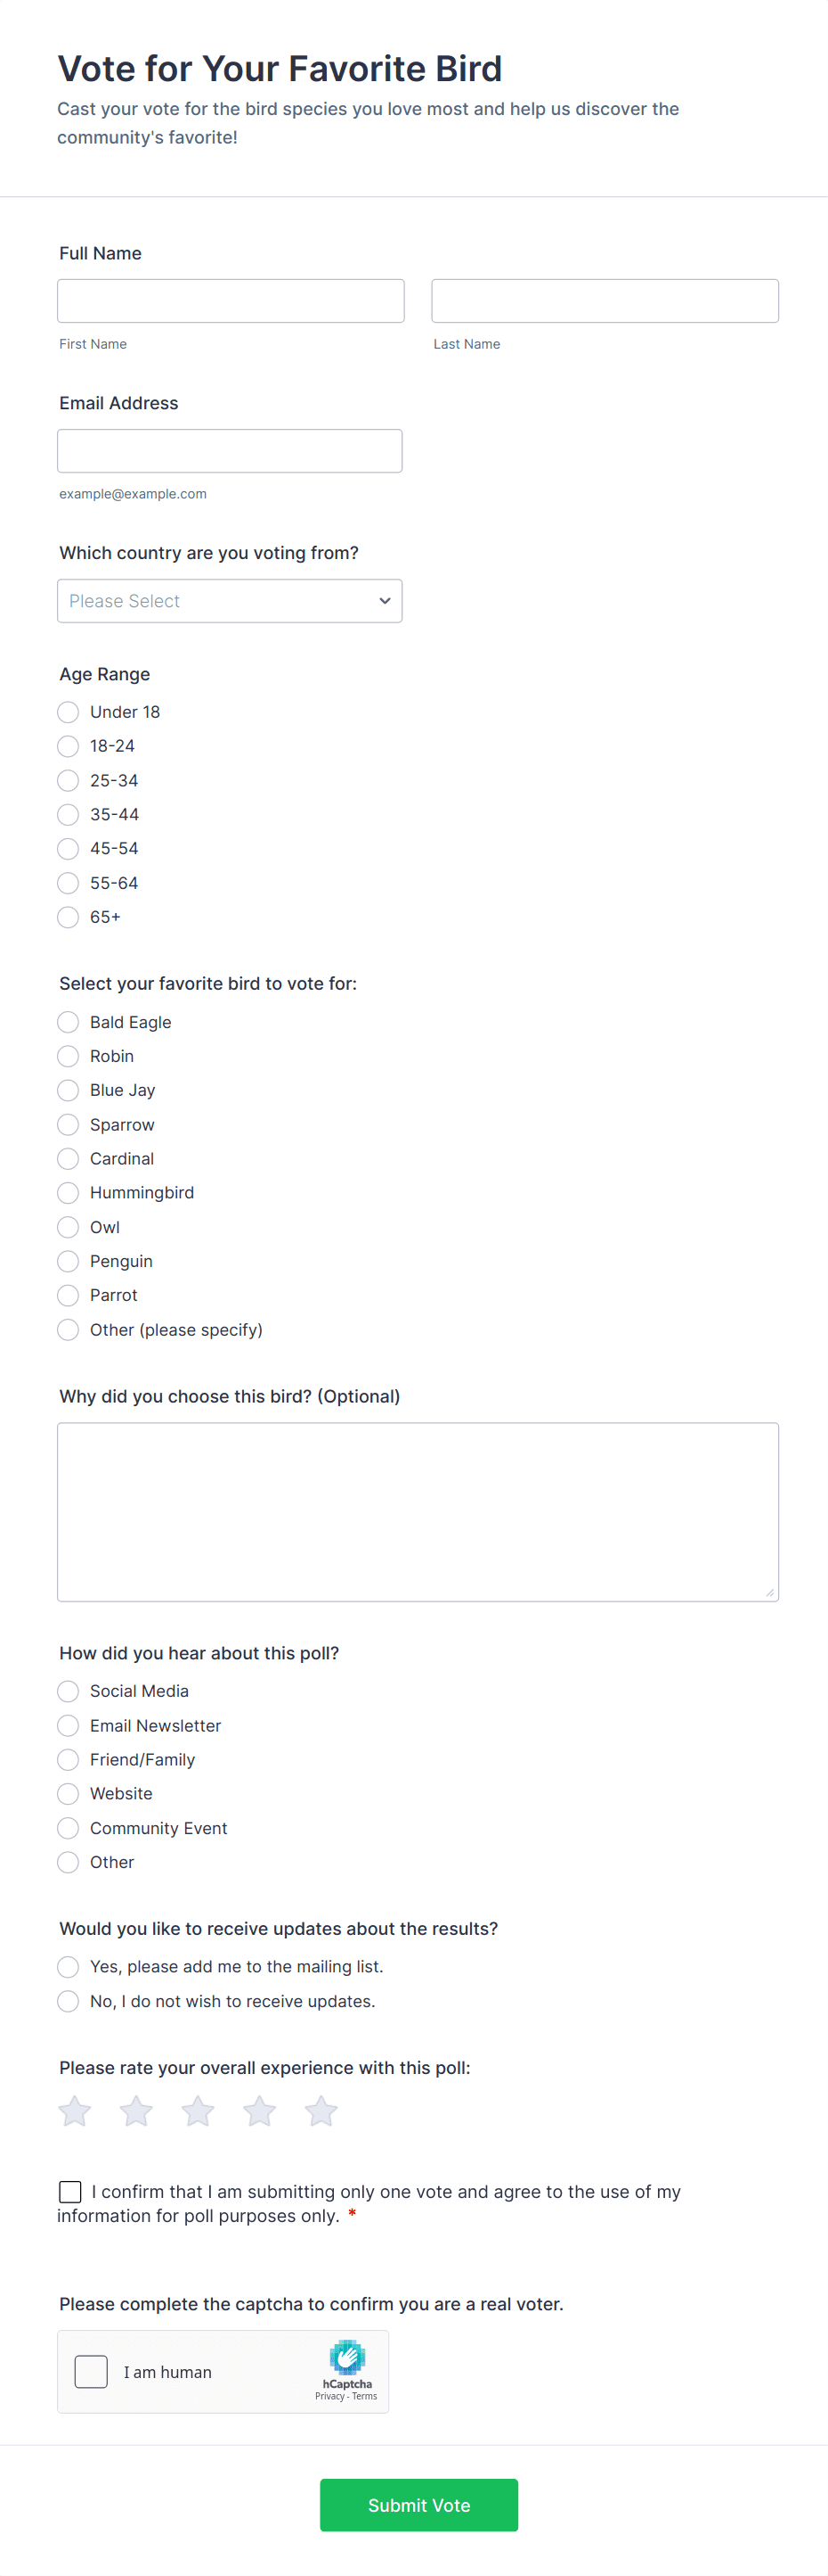This screenshot has width=828, height=2576.
Task: Click the country dropdown chevron arrow
Action: point(385,600)
